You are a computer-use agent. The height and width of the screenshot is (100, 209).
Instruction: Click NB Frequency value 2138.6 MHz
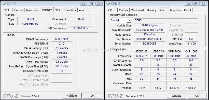pos(81,28)
